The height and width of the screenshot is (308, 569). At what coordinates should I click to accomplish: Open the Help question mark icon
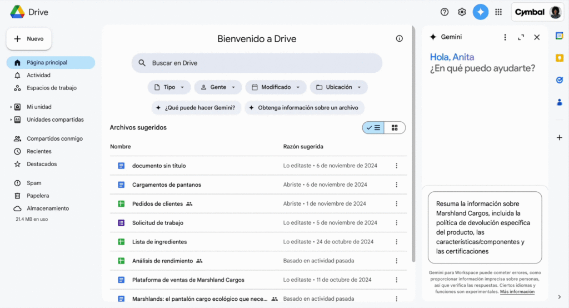point(444,12)
